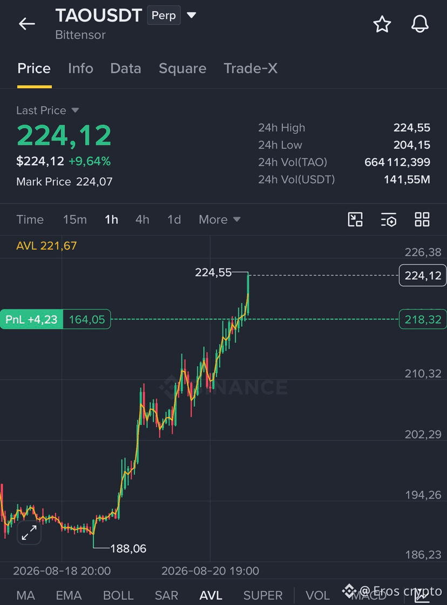The width and height of the screenshot is (447, 605).
Task: Open chart indicator settings icon
Action: tap(388, 219)
